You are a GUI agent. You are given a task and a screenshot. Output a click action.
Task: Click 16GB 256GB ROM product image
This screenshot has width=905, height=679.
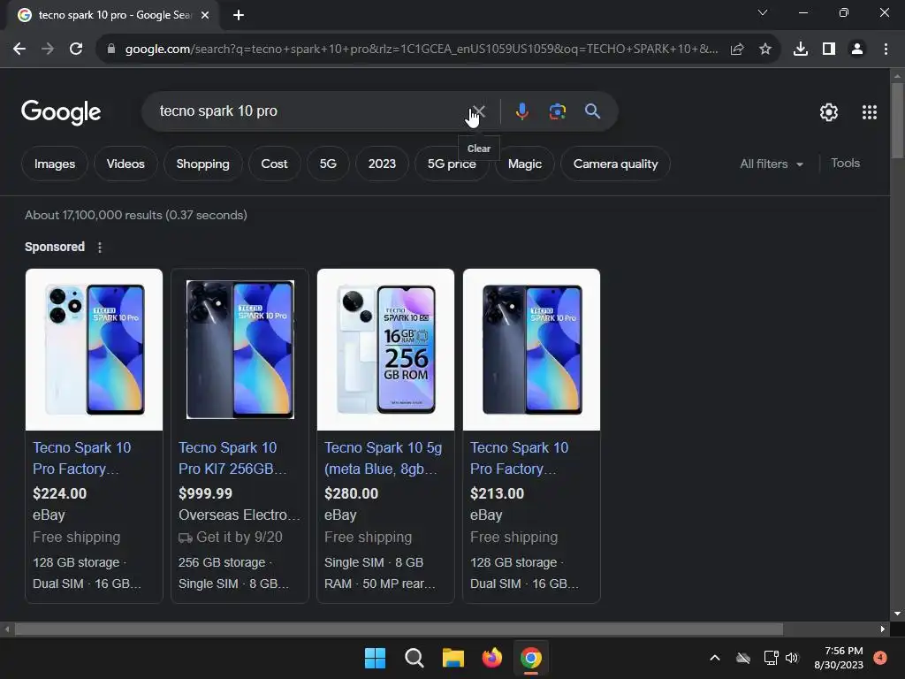385,349
